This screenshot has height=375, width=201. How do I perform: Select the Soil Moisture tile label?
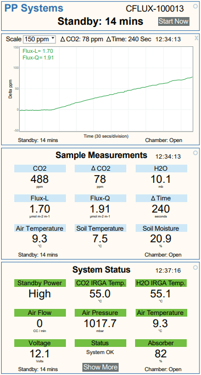pyautogui.click(x=161, y=228)
